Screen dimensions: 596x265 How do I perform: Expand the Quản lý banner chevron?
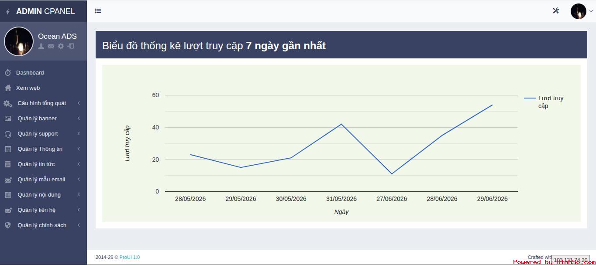coord(79,119)
